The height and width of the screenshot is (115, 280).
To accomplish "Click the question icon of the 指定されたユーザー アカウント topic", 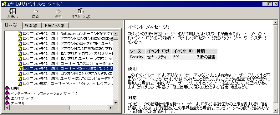I will [x=20, y=58].
